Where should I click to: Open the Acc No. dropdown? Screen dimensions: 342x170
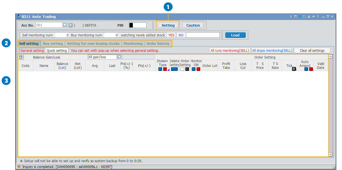pos(65,25)
